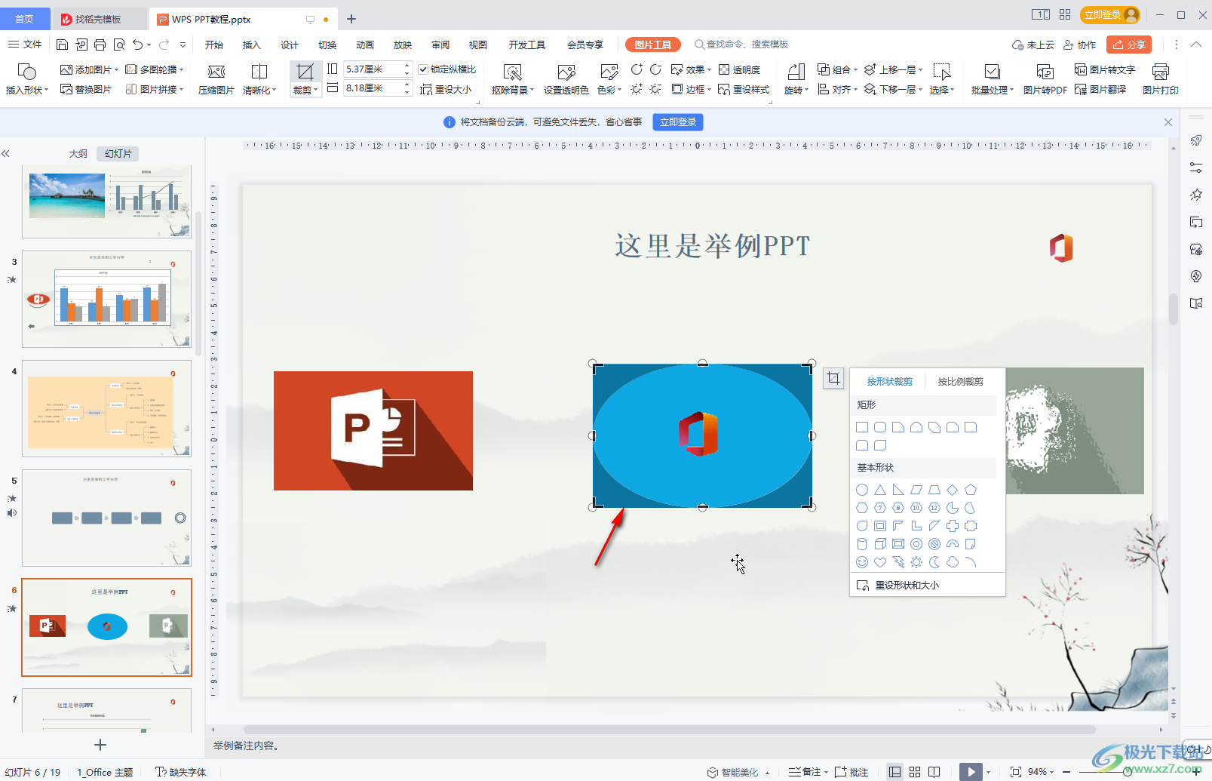This screenshot has height=781, width=1212.
Task: Switch to reading view icon
Action: [x=934, y=771]
